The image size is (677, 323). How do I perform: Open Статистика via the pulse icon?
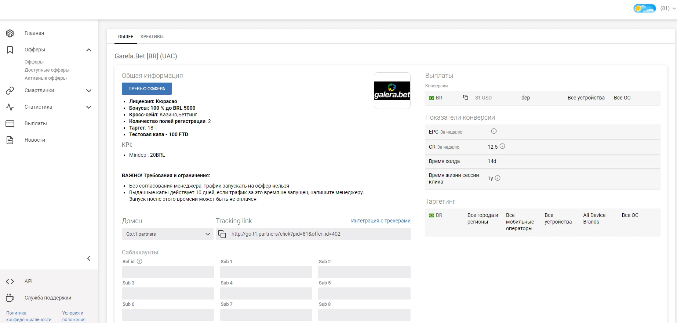coord(10,107)
